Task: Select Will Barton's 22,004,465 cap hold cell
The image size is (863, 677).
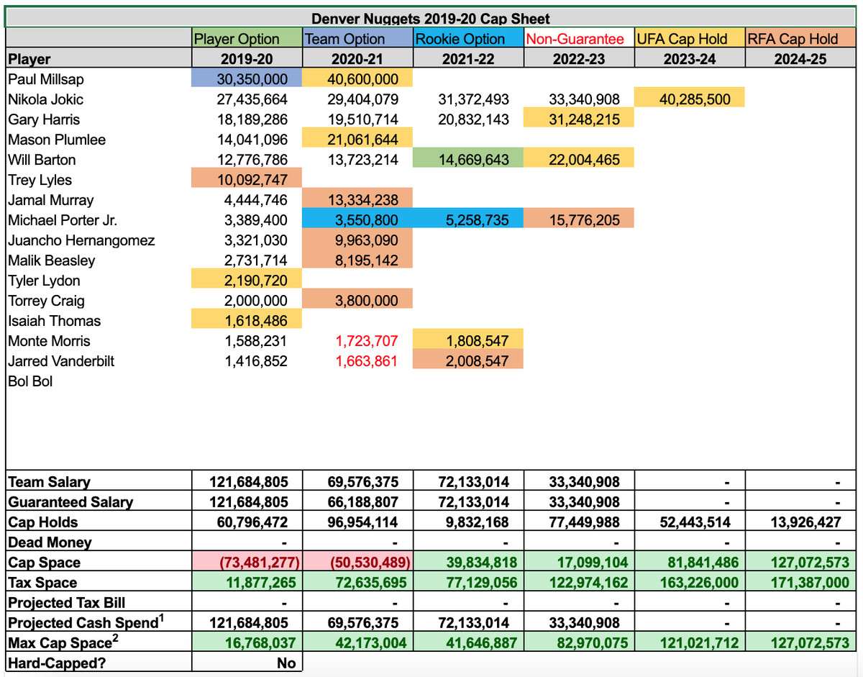Action: click(x=579, y=159)
